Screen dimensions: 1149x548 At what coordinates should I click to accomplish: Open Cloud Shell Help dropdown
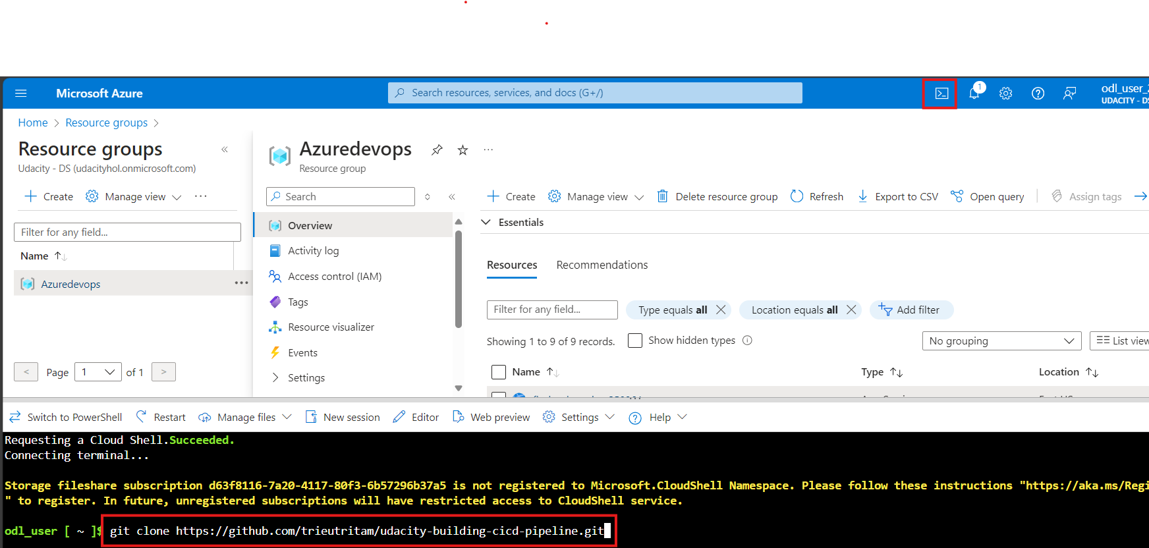pos(658,417)
